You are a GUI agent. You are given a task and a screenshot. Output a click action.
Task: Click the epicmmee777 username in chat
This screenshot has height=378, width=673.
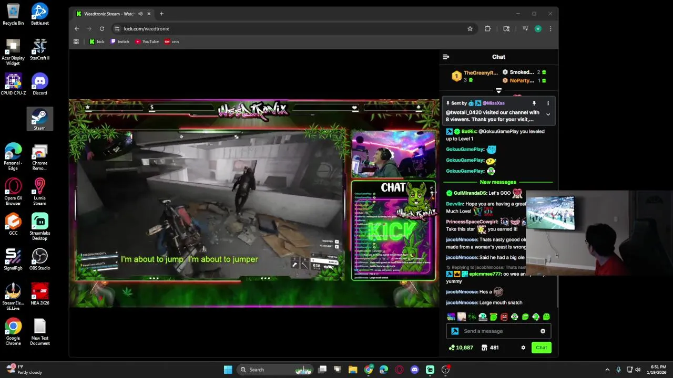tap(485, 274)
